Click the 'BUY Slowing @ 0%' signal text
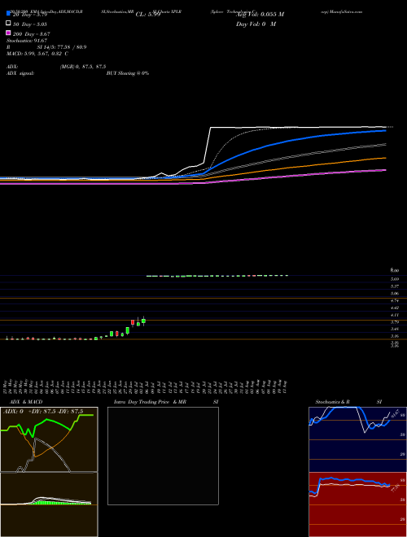Viewport: 407px width, 537px height. pyautogui.click(x=128, y=73)
